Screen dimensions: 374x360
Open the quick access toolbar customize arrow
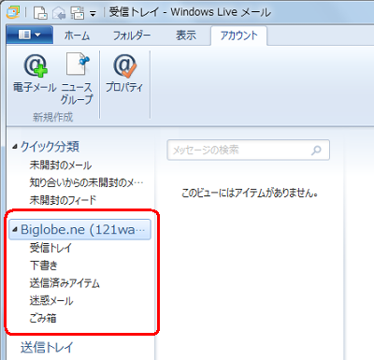(93, 14)
